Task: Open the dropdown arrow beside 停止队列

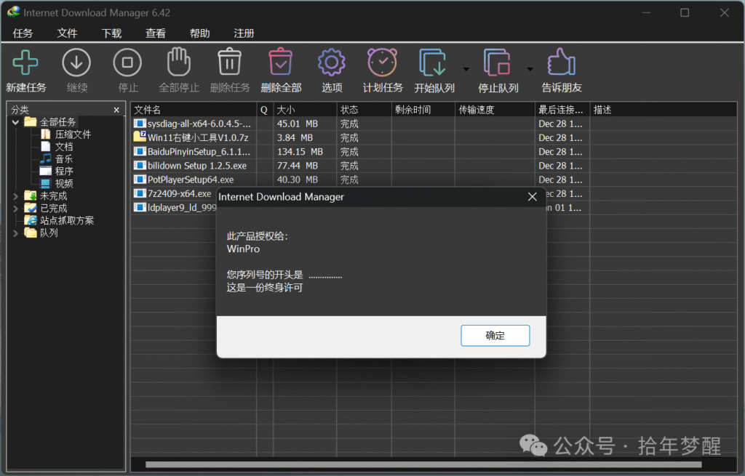Action: (530, 69)
